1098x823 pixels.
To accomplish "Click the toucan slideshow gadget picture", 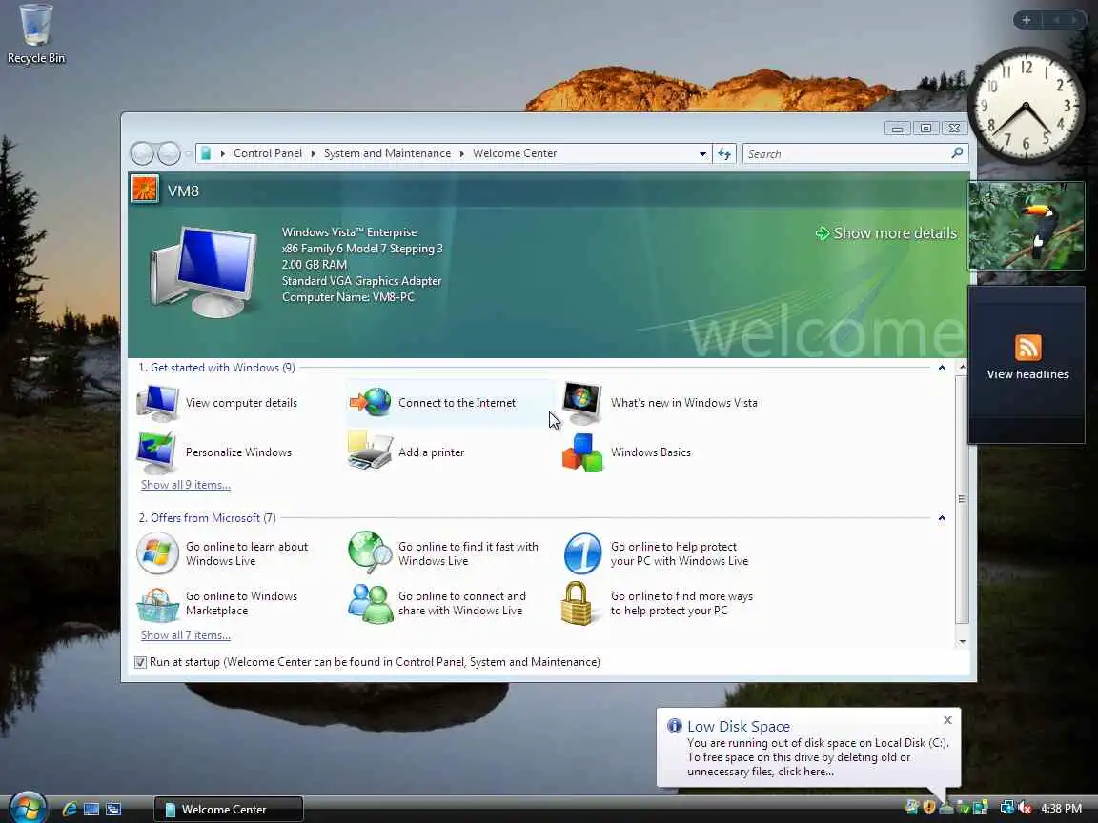I will [x=1027, y=226].
